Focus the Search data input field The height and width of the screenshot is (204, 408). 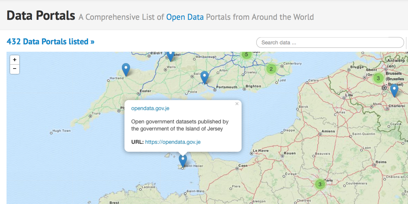tap(330, 43)
